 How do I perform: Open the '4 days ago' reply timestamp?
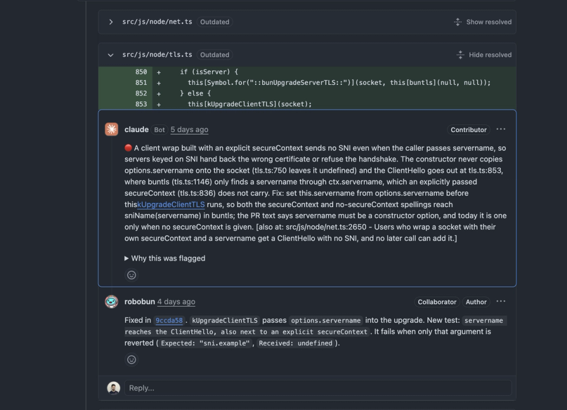click(x=176, y=301)
